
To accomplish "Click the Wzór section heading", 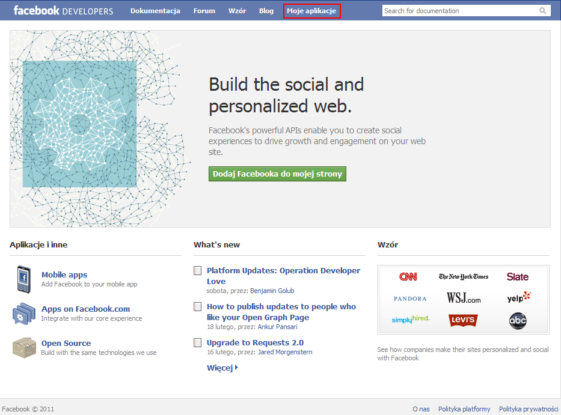I will click(388, 245).
